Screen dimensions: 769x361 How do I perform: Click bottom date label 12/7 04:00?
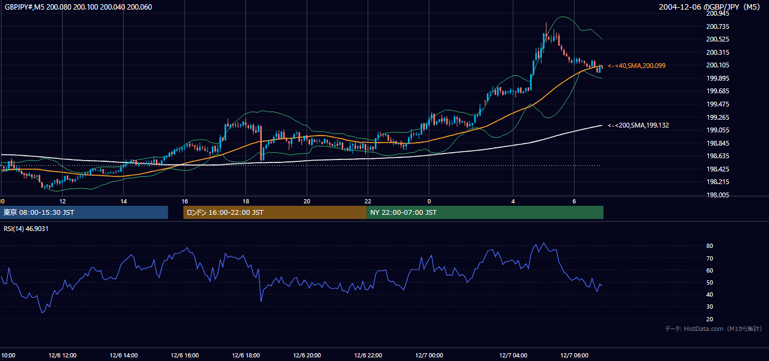click(513, 356)
